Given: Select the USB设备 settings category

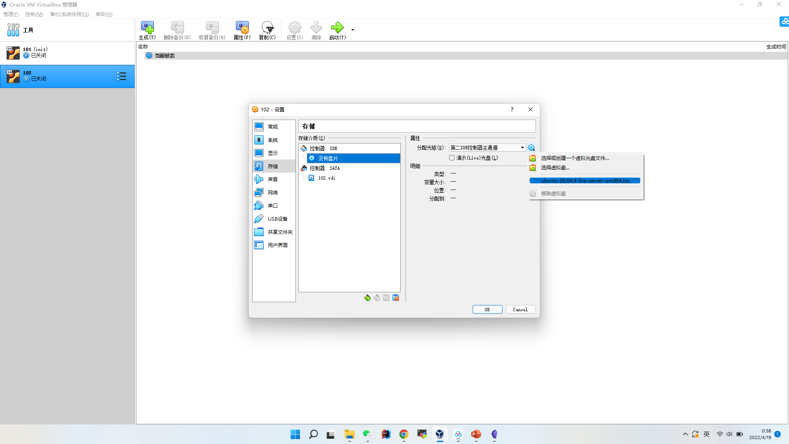Looking at the screenshot, I should (274, 219).
